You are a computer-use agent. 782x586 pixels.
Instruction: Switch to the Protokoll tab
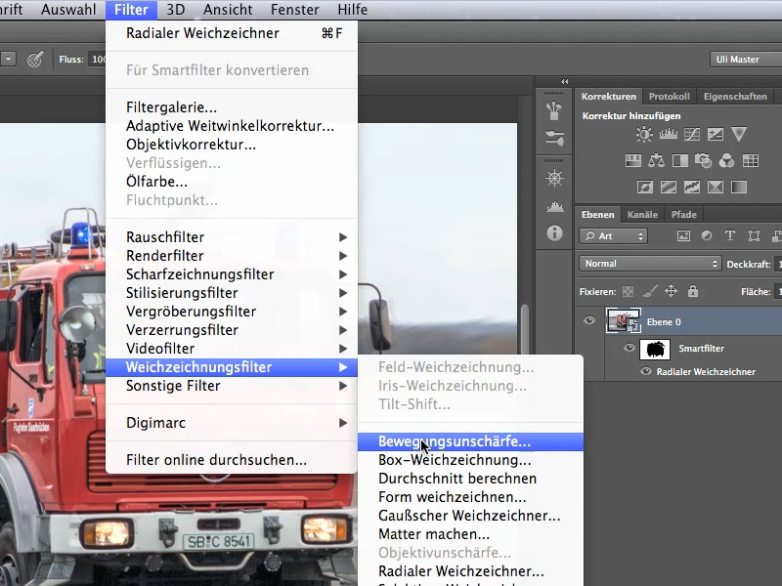pos(669,97)
